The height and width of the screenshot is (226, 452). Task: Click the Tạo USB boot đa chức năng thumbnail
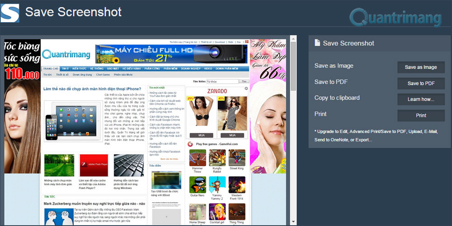(x=166, y=180)
